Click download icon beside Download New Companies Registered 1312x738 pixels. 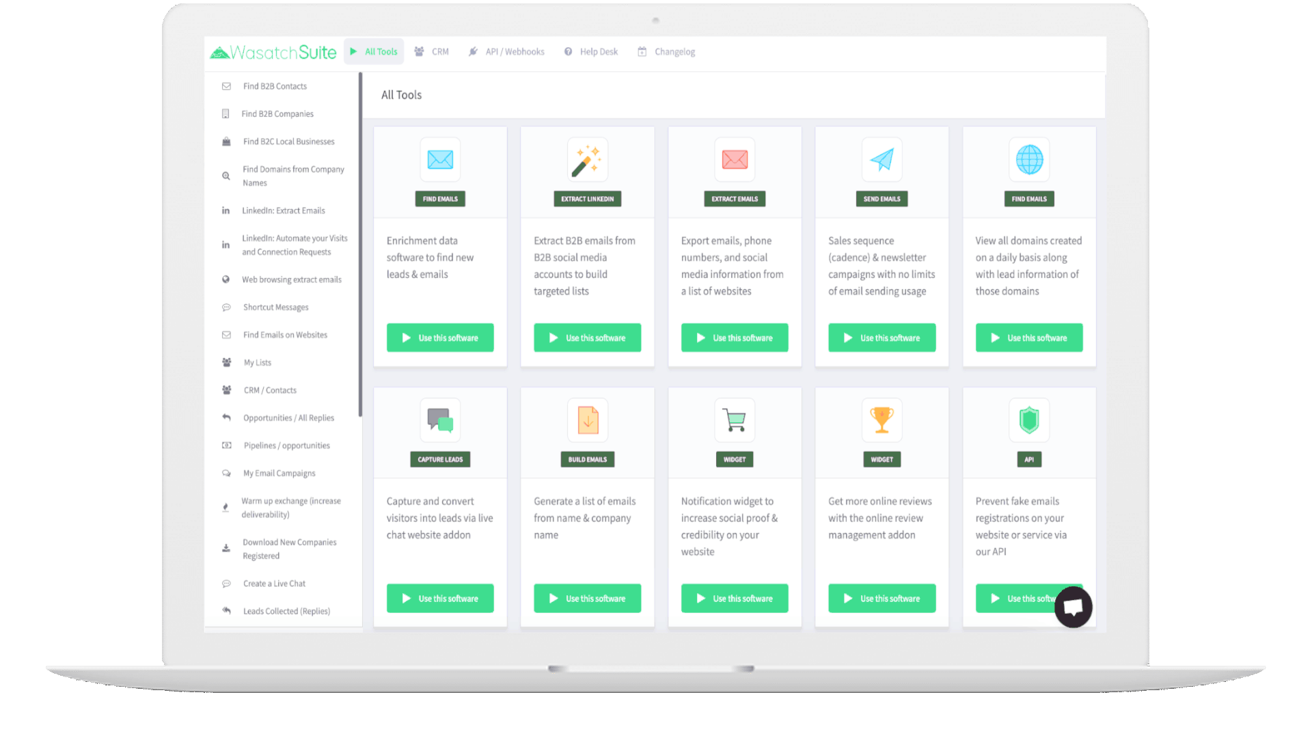(x=226, y=549)
